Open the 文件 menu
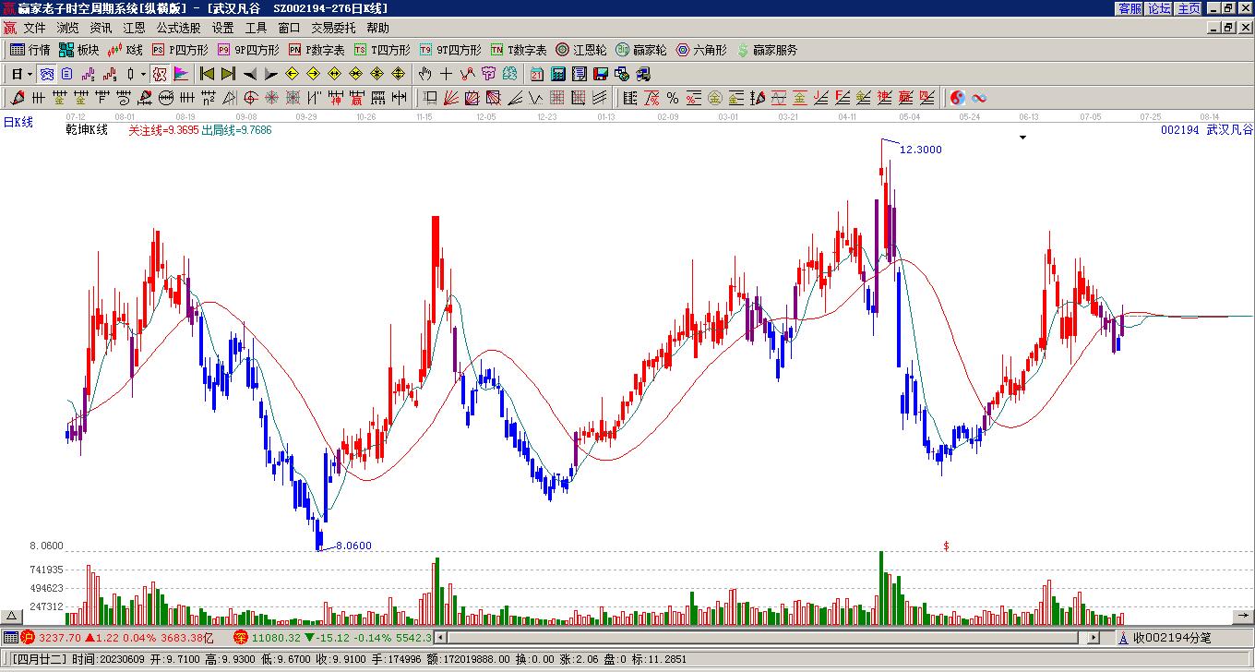Viewport: 1255px width, 672px height. (34, 29)
